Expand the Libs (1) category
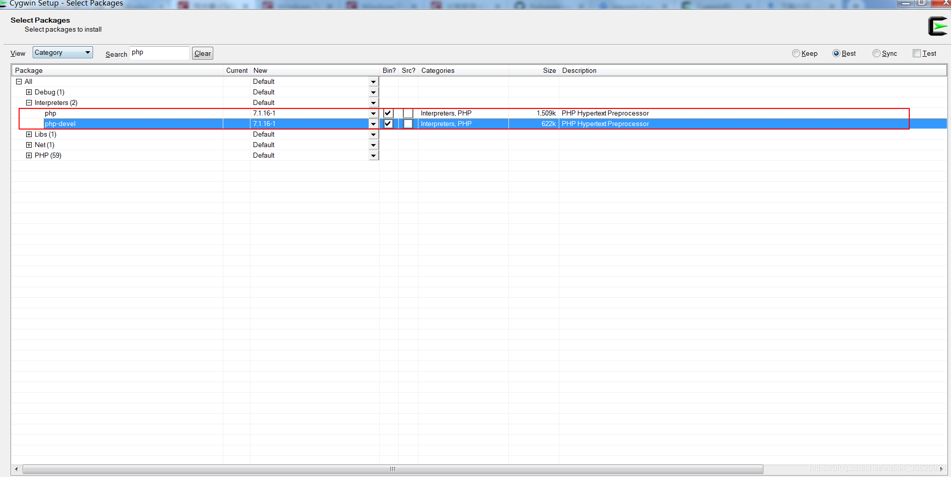 click(x=29, y=134)
